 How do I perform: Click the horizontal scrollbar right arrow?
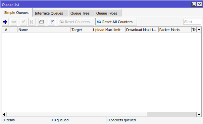pos(199,114)
